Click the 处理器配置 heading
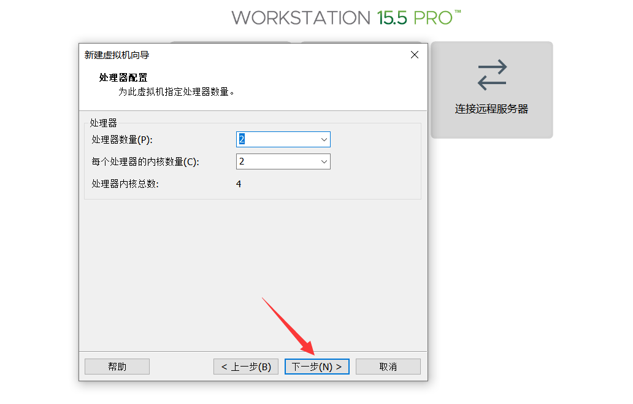The height and width of the screenshot is (404, 633). (x=123, y=77)
